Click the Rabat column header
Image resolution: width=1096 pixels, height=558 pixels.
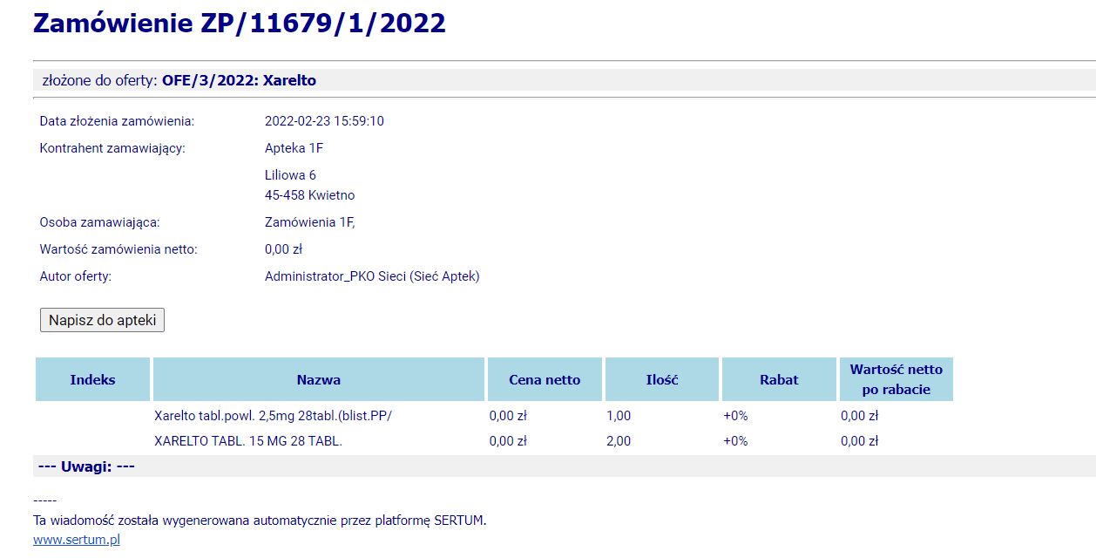779,379
